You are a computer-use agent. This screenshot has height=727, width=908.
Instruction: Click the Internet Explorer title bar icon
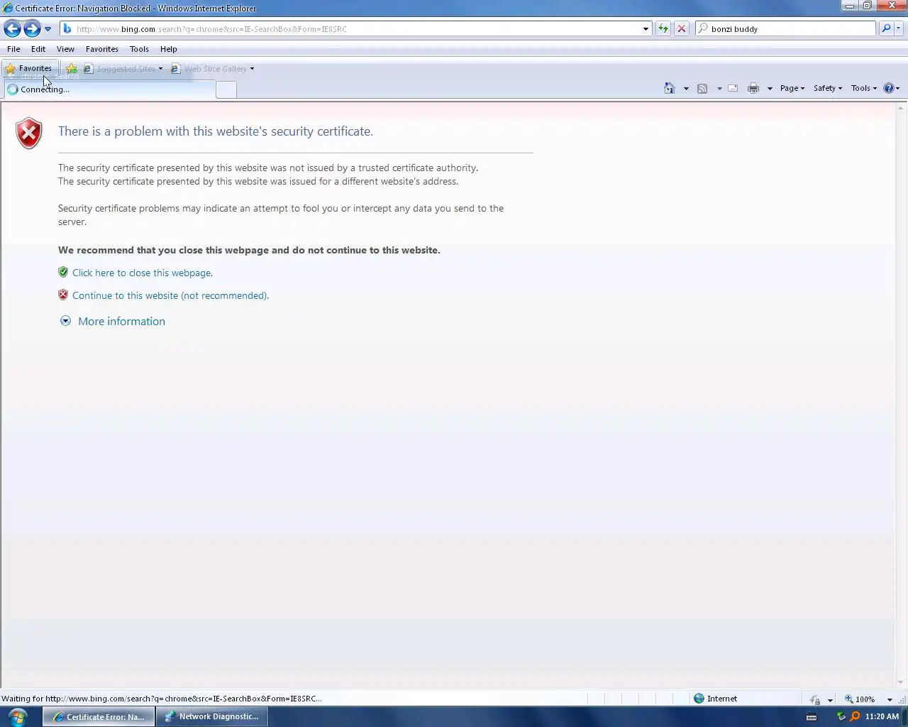pyautogui.click(x=8, y=8)
